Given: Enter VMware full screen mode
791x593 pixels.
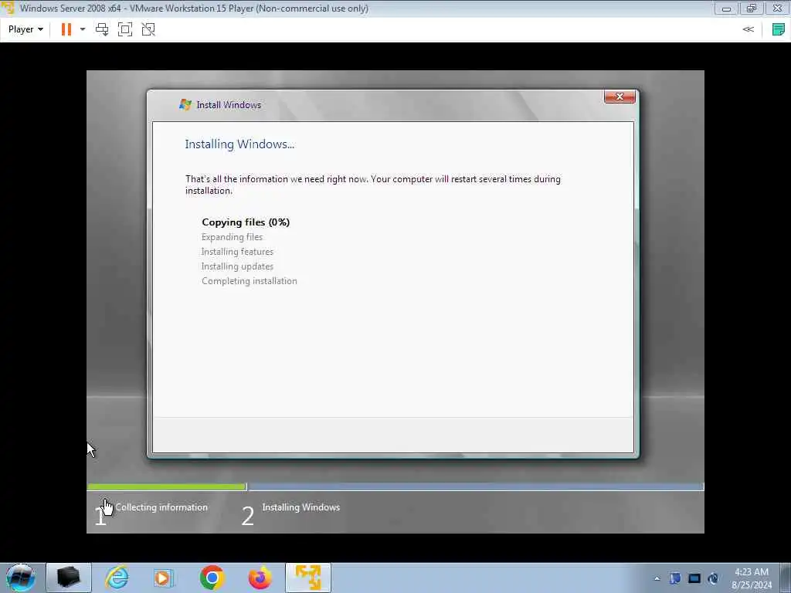Looking at the screenshot, I should tap(125, 29).
